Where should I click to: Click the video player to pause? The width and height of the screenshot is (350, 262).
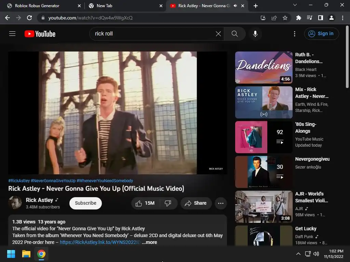[118, 113]
